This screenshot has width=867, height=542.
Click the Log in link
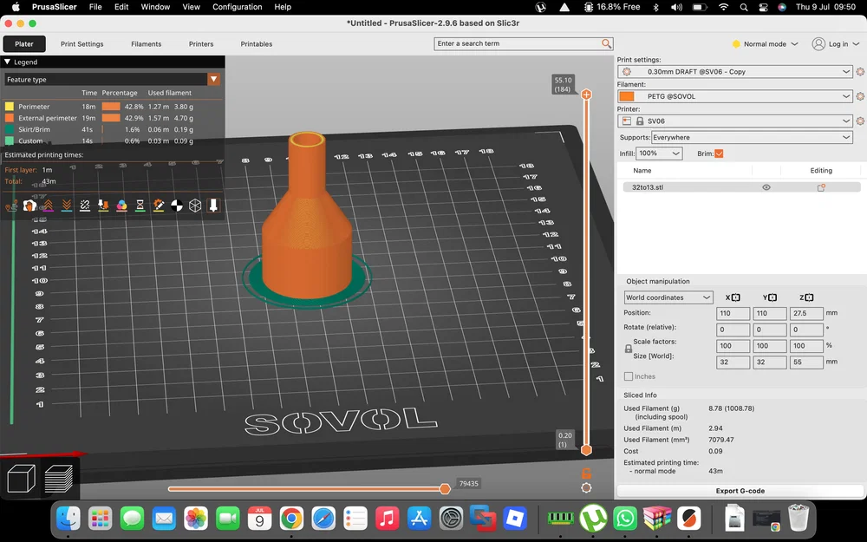click(x=838, y=43)
